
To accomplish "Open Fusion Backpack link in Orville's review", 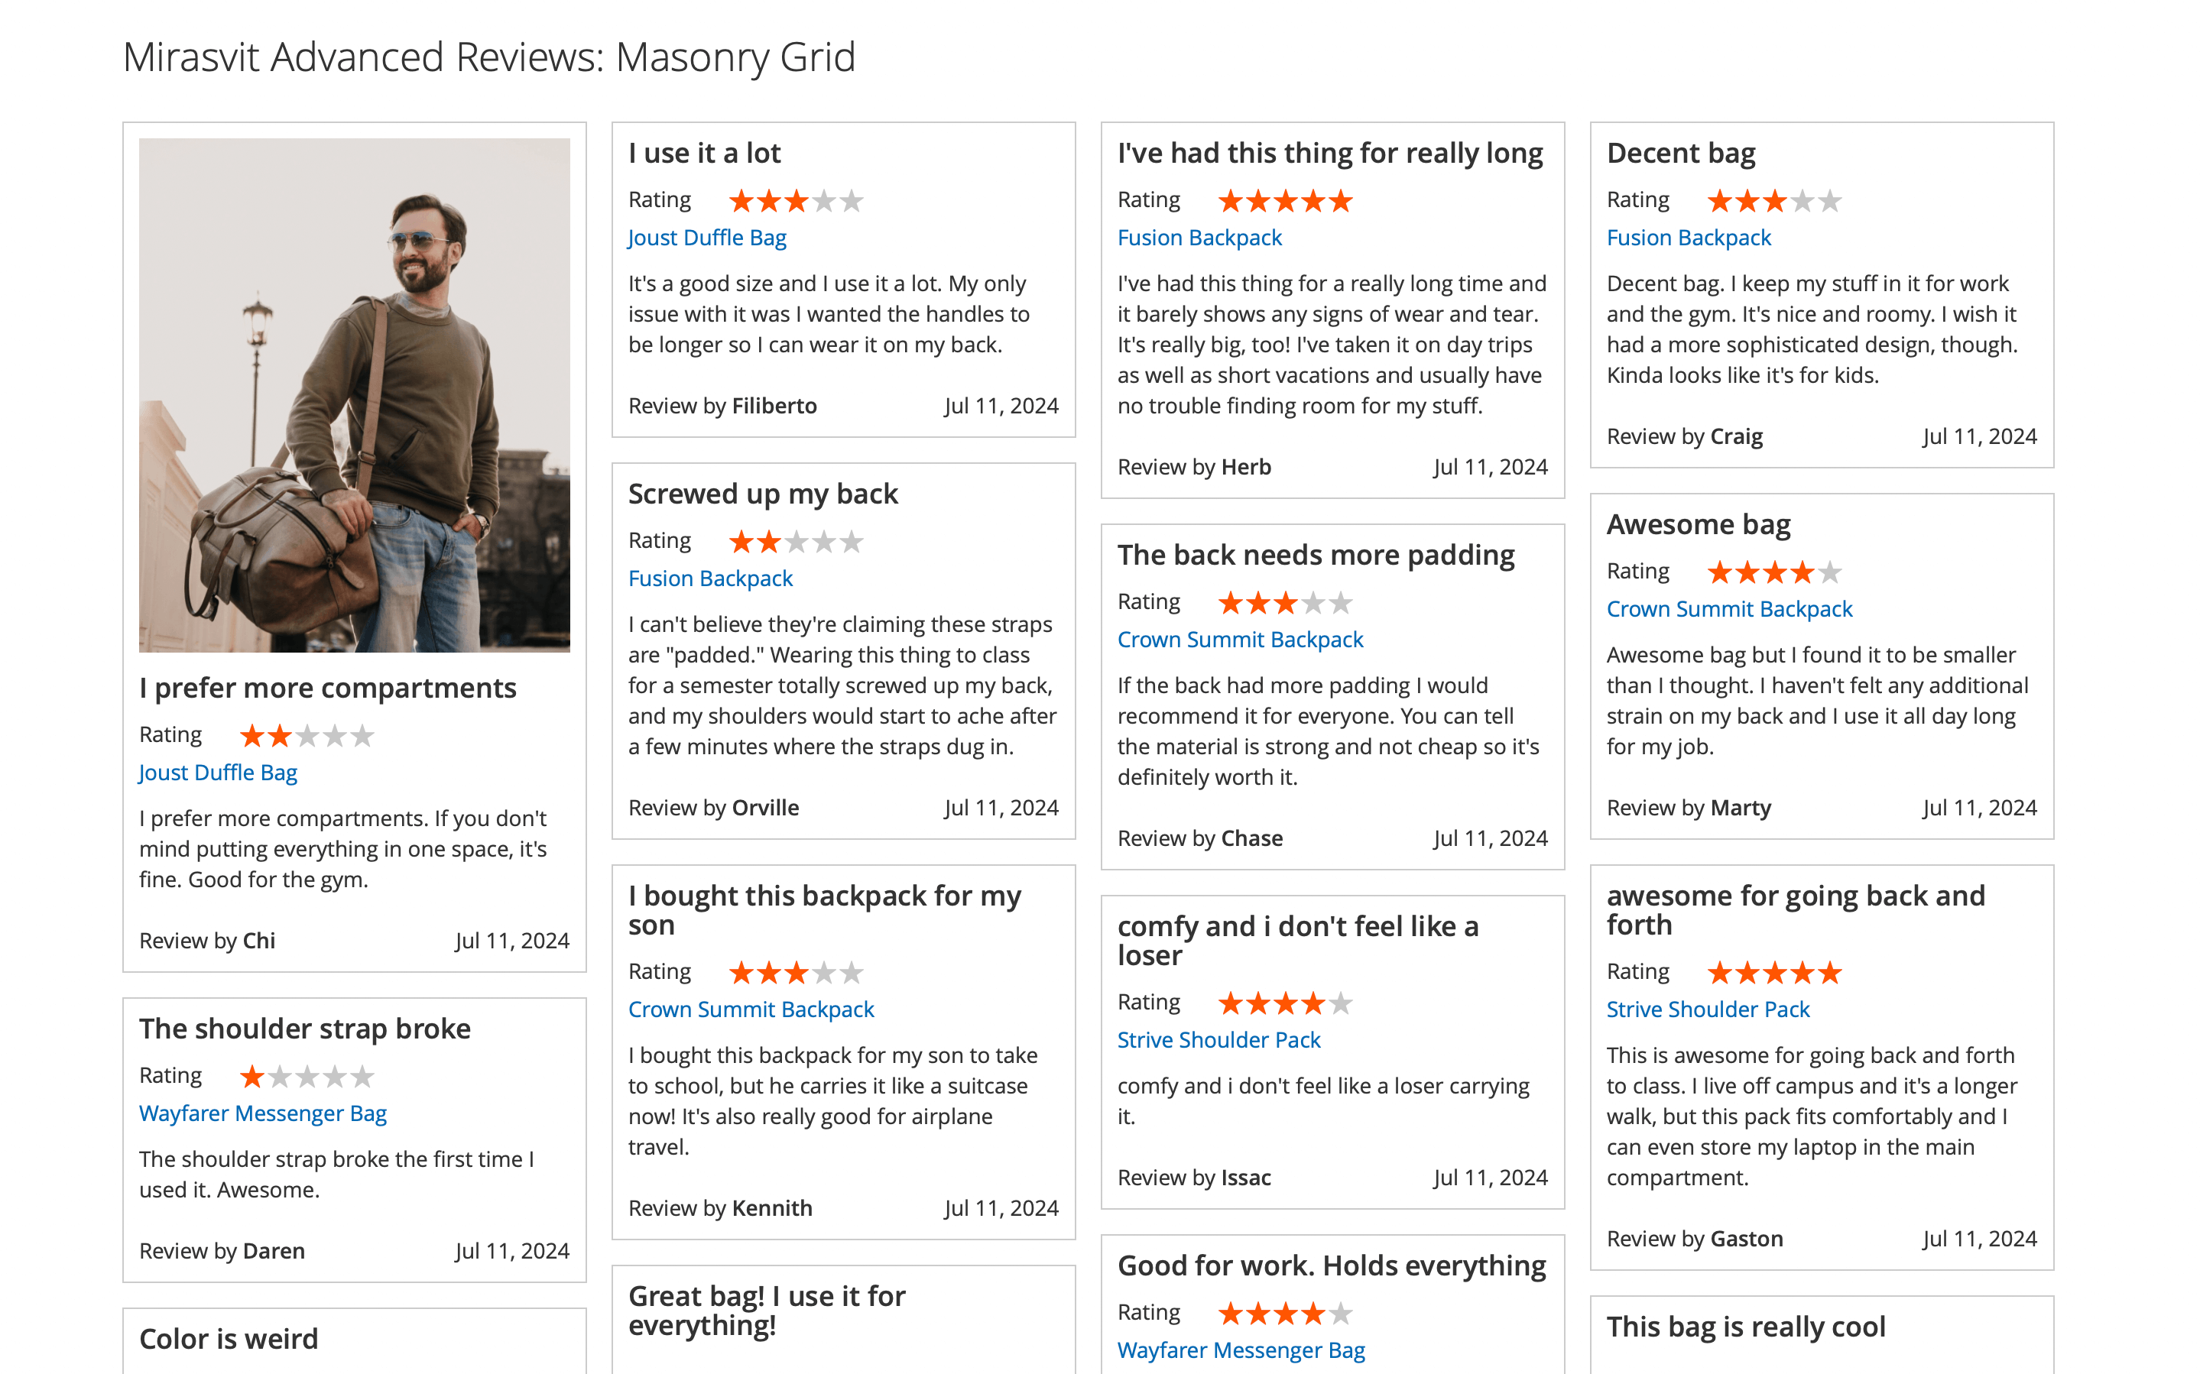I will tap(709, 578).
